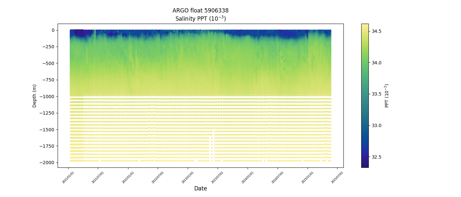
Task: Click the colorbar's vertical PPT axis label
Action: tap(387, 96)
